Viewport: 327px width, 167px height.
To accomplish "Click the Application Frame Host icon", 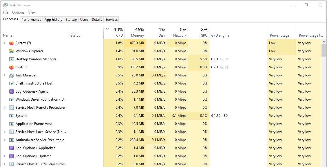I will click(x=12, y=124).
